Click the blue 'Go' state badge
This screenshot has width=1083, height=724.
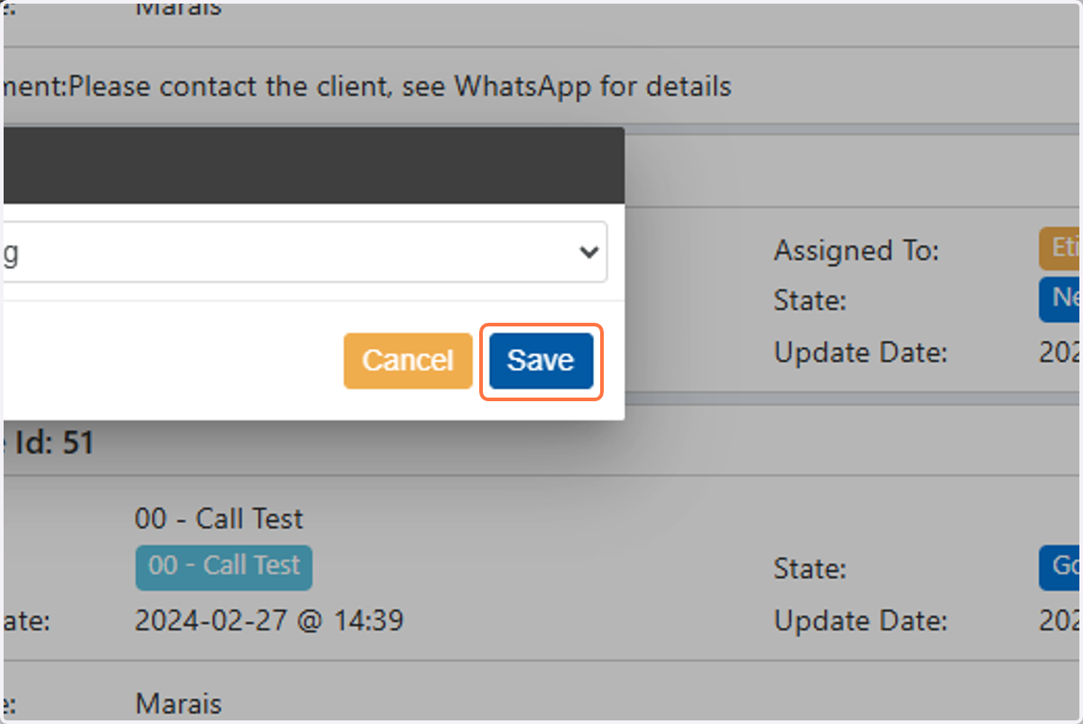(x=1060, y=566)
